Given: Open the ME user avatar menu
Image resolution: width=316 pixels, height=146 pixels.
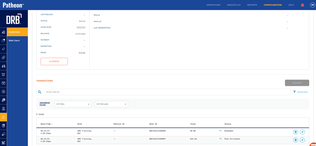Looking at the screenshot, I should (x=312, y=5).
